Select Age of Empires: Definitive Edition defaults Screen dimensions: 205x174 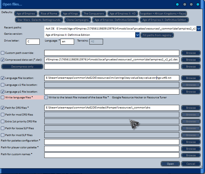coord(115,20)
